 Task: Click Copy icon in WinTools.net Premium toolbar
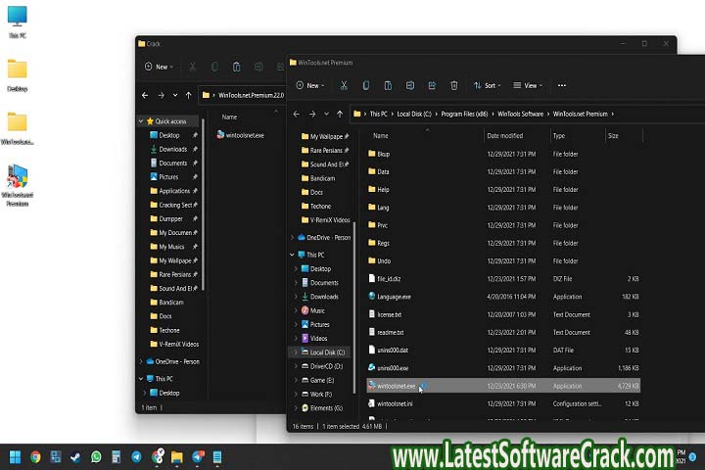click(365, 85)
